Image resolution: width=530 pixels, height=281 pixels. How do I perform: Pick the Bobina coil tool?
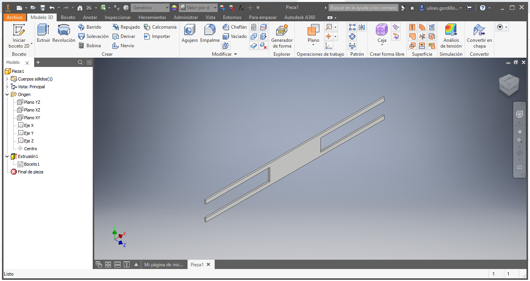[89, 46]
